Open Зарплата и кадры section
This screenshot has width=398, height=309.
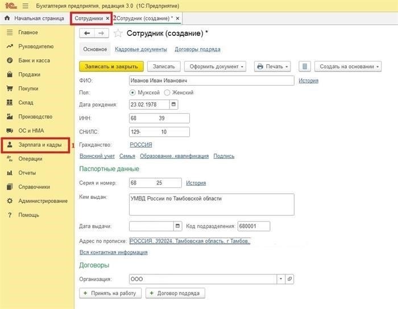pos(35,145)
